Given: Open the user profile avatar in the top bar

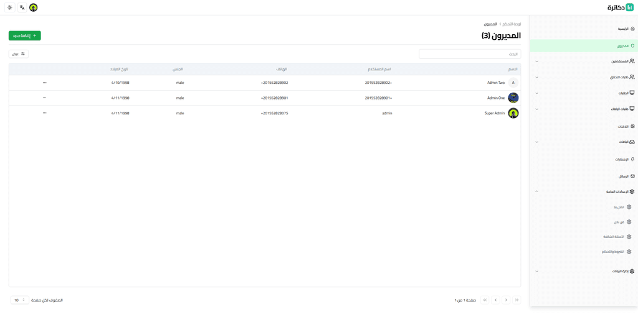Looking at the screenshot, I should (34, 7).
